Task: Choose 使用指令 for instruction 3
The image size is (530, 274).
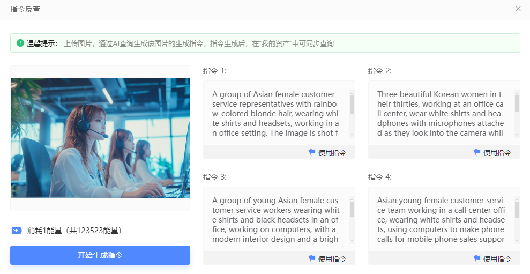Action: 332,259
